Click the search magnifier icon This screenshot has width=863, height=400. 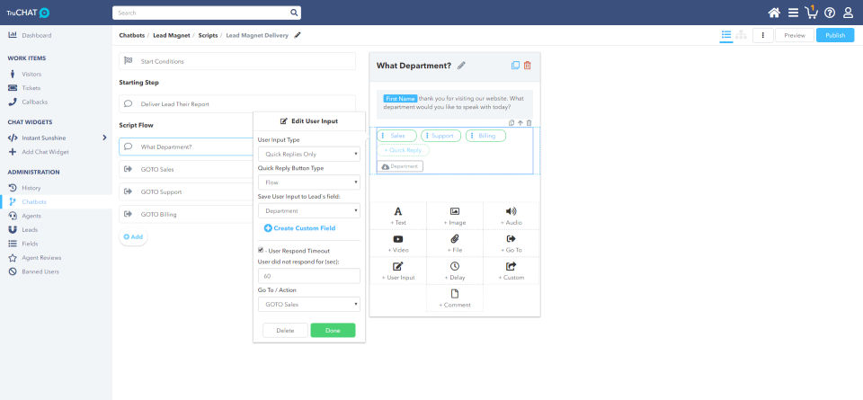click(x=294, y=13)
